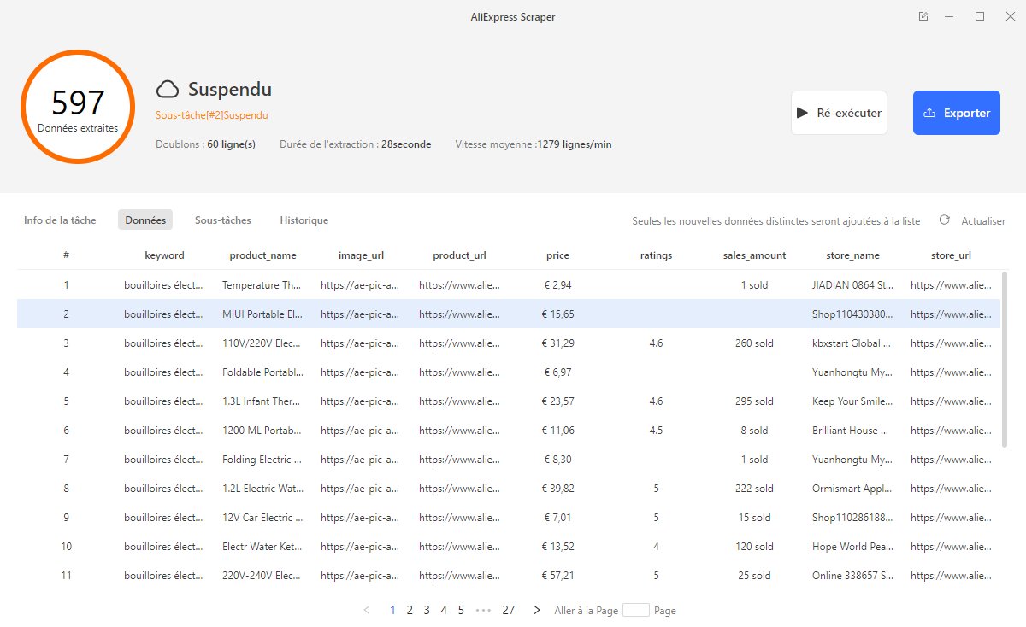Select the 1.3L Infant Ther... product cell
1026x627 pixels.
(262, 401)
